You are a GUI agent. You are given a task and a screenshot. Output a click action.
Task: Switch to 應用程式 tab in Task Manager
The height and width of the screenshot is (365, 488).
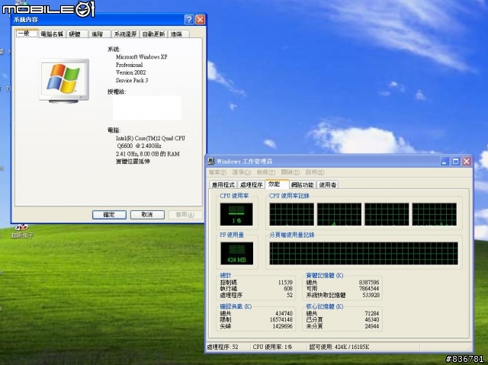223,184
